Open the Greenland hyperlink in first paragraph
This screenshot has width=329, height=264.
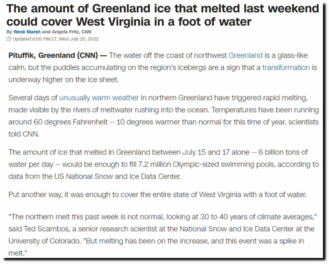coord(245,56)
